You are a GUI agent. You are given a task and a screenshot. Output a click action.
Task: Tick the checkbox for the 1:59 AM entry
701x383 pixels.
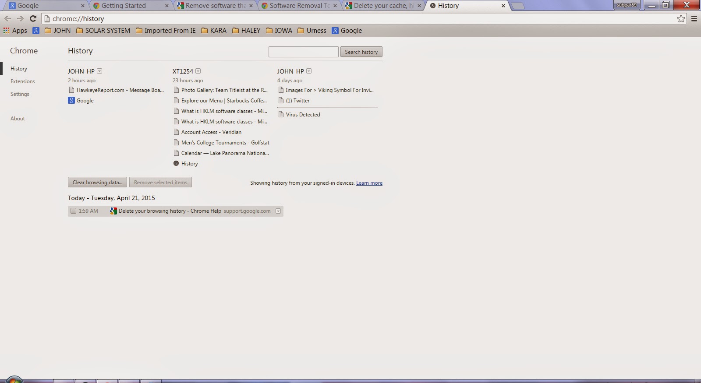click(x=74, y=211)
